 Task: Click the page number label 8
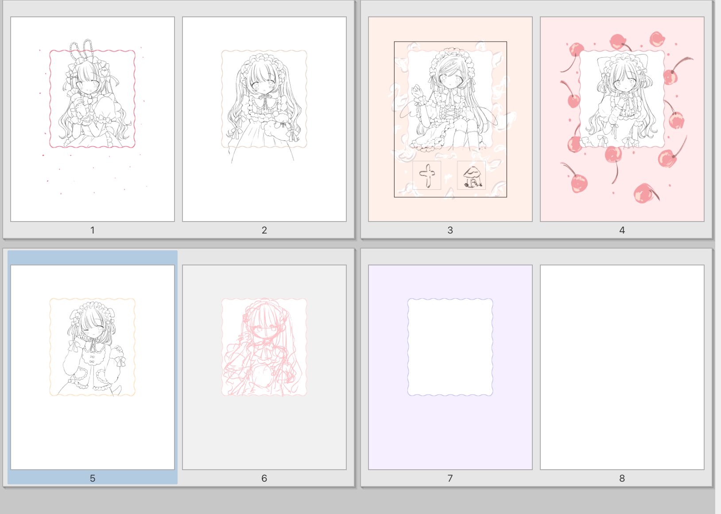(622, 478)
